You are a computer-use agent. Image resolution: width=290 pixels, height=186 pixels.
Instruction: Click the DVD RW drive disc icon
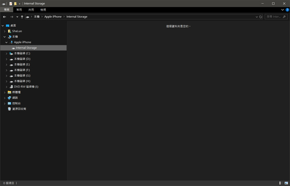coord(11,87)
